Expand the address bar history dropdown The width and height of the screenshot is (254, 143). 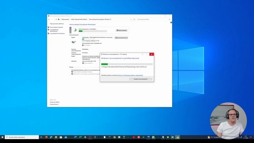(x=131, y=19)
